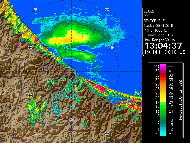This screenshot has height=143, width=190.
Task: Click the '>41' legend value
Action: 156,66
